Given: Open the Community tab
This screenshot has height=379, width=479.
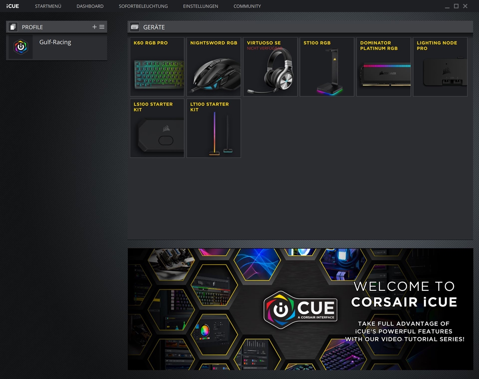Looking at the screenshot, I should pyautogui.click(x=247, y=6).
